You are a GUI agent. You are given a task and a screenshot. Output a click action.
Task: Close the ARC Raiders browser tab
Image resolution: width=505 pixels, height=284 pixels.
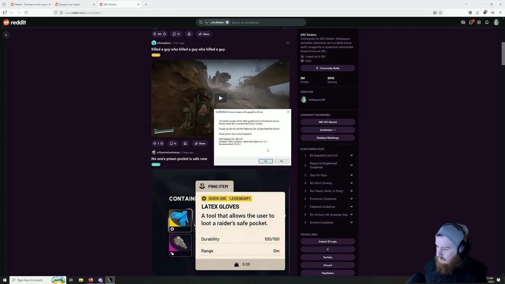[138, 4]
